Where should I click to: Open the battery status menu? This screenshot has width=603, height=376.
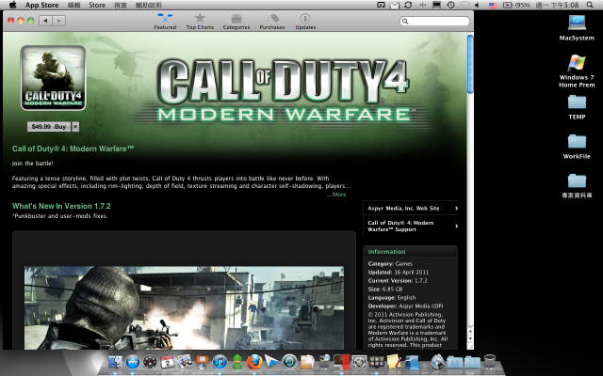[516, 5]
